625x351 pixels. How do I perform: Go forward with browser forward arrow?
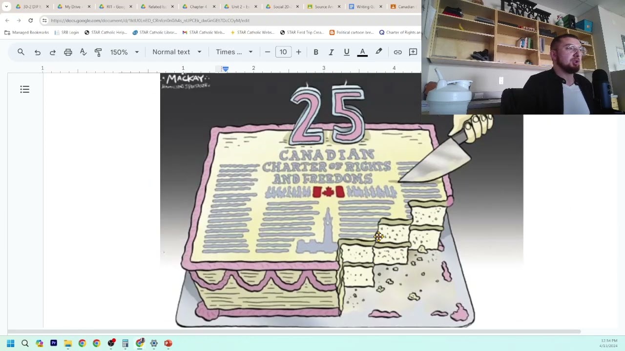point(19,20)
